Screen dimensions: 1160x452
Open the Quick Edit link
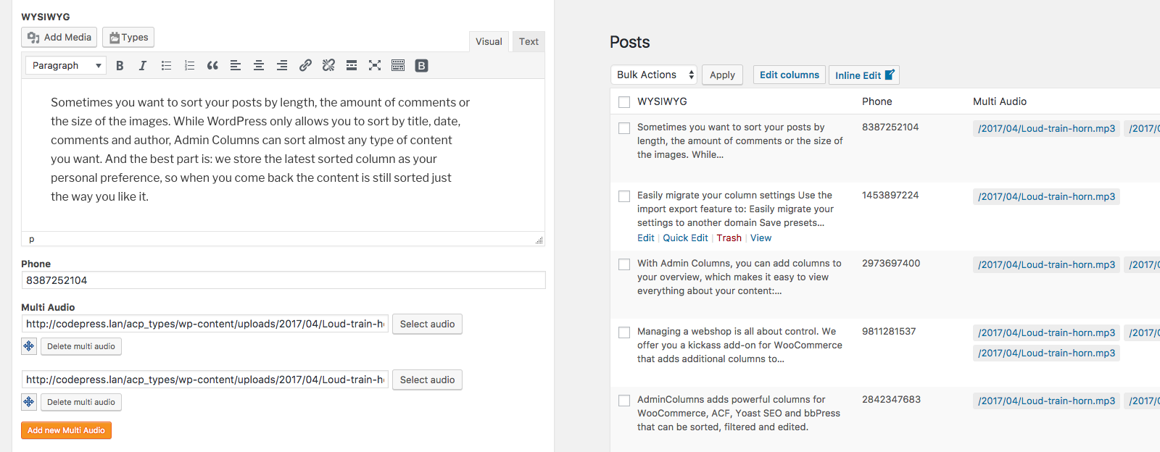(685, 238)
